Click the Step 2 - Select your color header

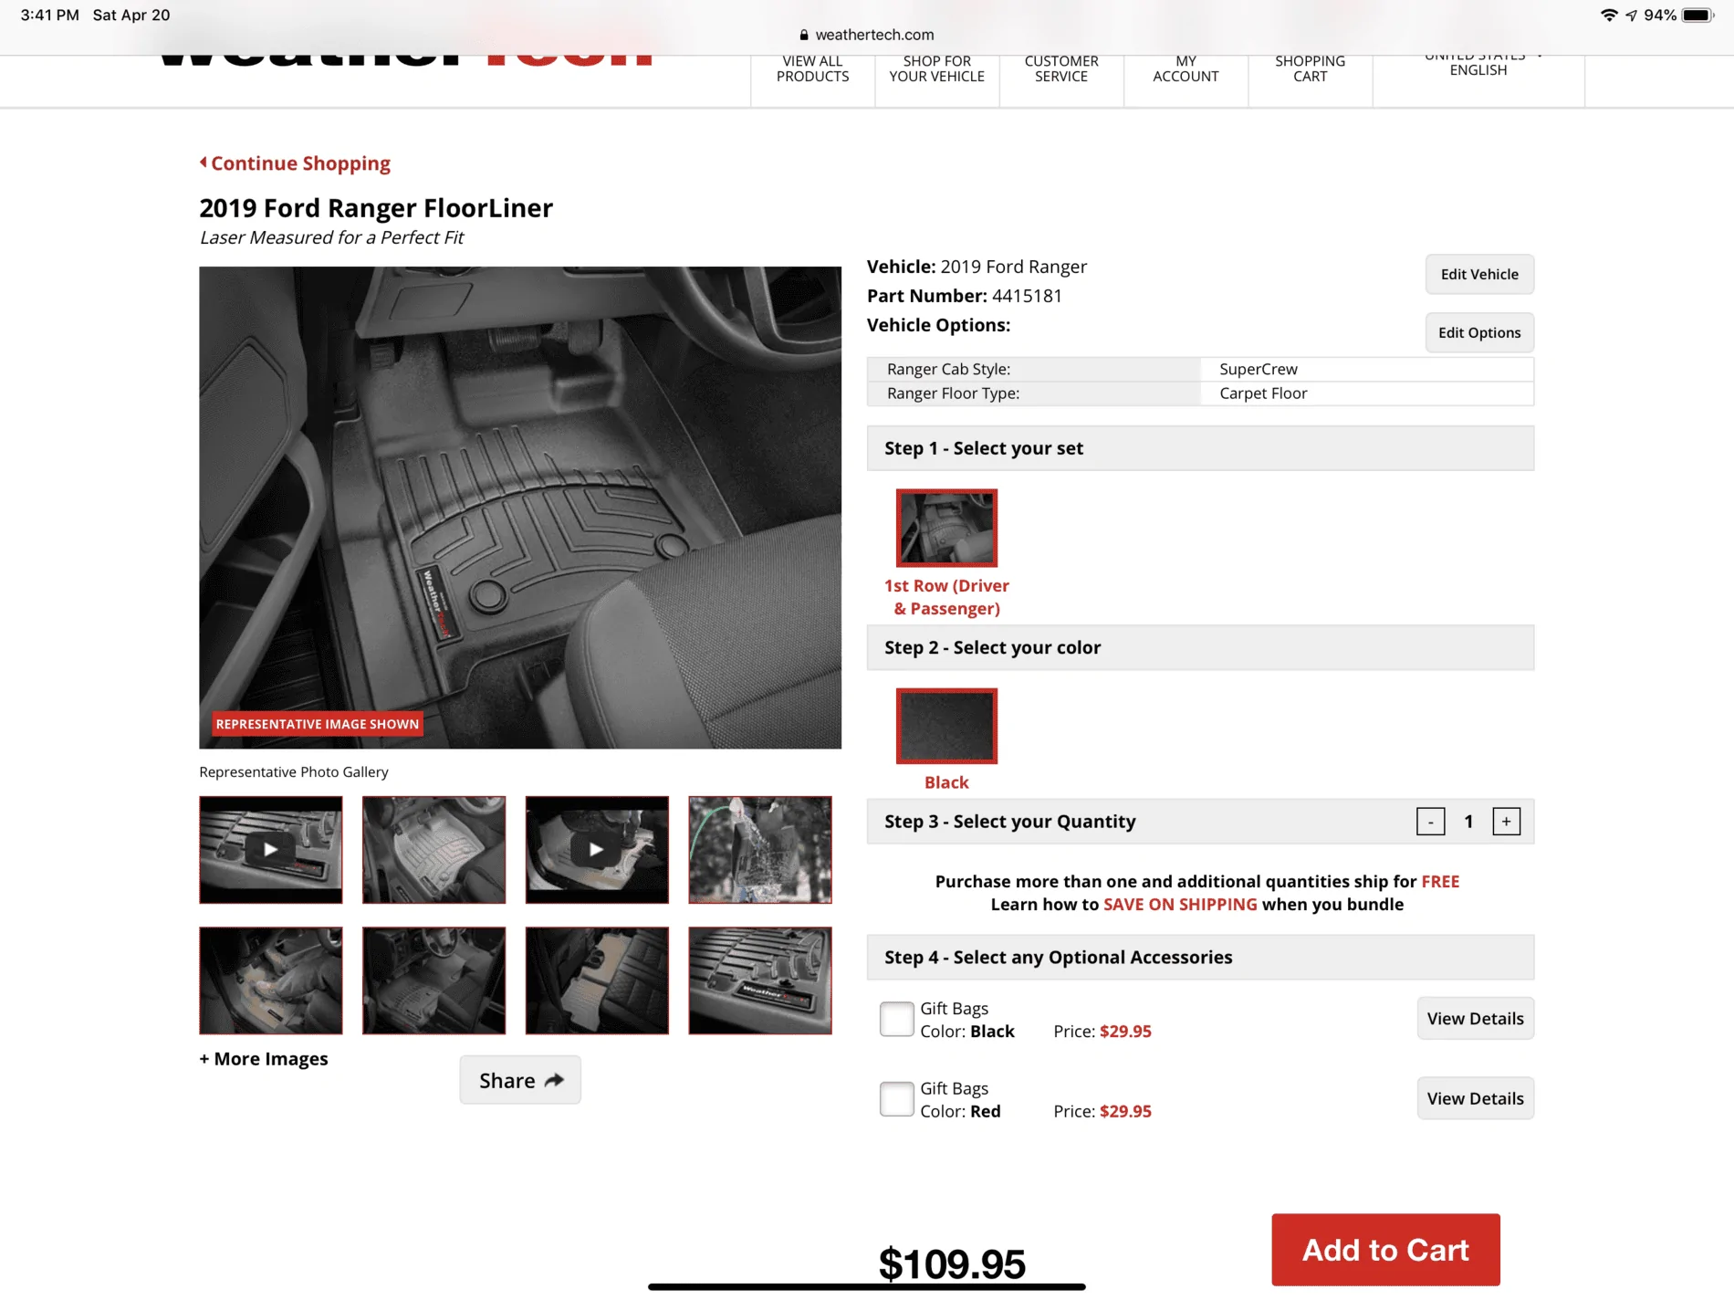coord(1200,647)
